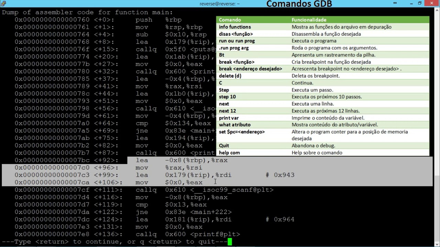Click the 'jne 0x83e <main+222>' line at <+122>
Screen dimensions: 440x247
tap(123, 212)
